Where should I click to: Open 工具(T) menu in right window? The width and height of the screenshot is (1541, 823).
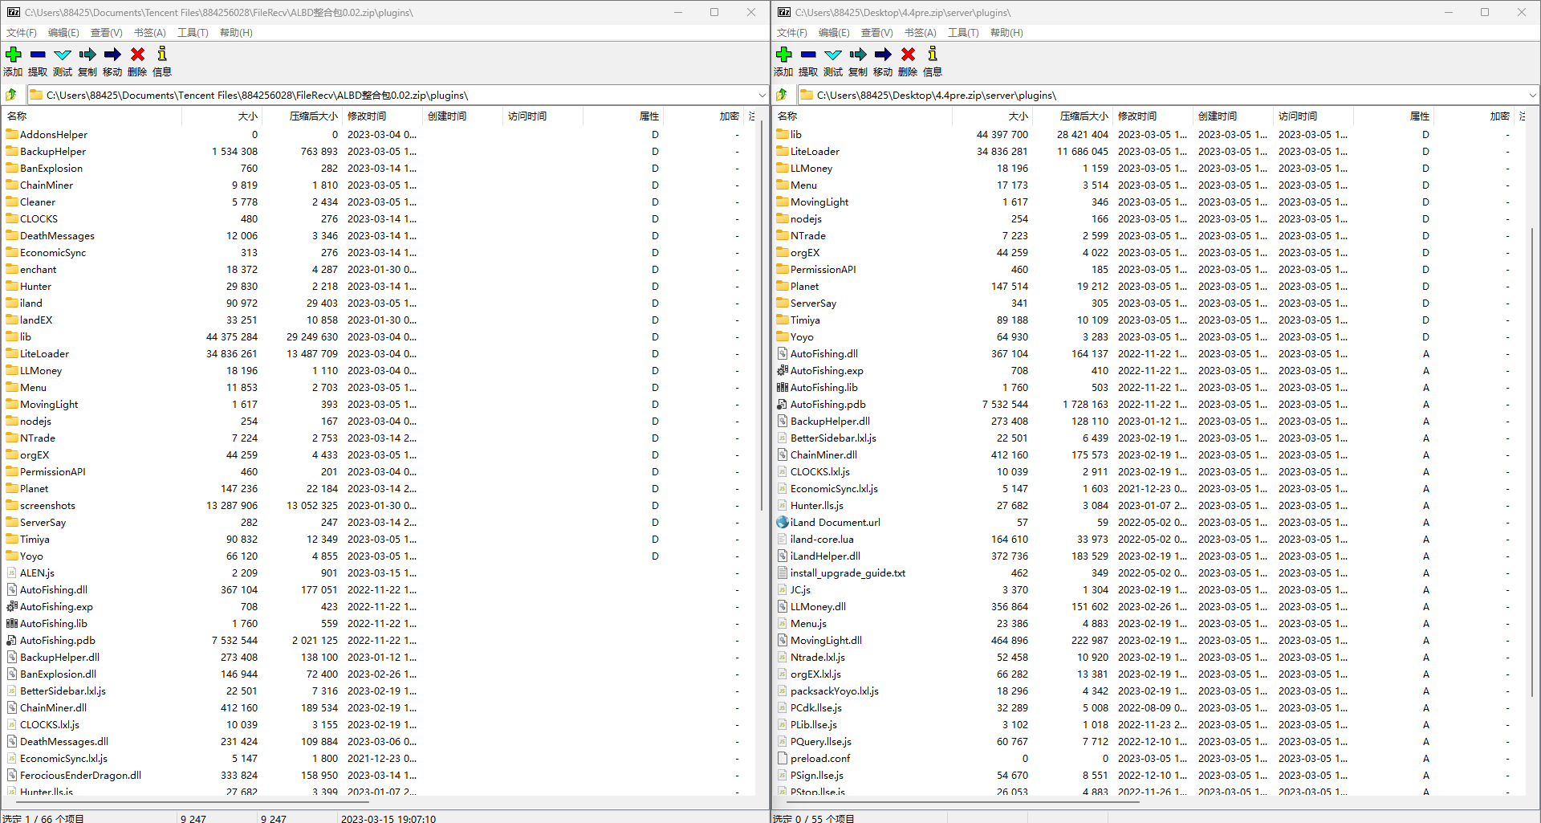pyautogui.click(x=963, y=33)
